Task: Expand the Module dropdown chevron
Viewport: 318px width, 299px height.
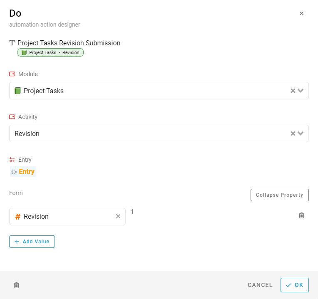Action: (x=301, y=91)
